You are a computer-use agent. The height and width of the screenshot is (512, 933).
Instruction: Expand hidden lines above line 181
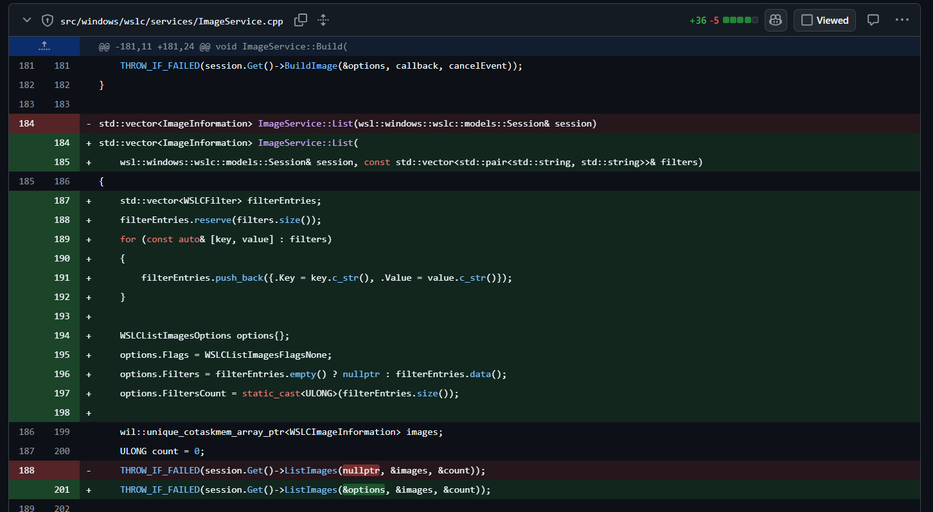tap(44, 46)
